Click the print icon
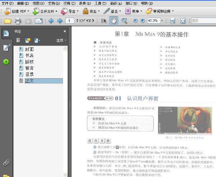216x177 pixels. tap(18, 21)
